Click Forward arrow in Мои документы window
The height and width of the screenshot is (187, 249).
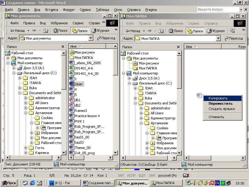34,31
